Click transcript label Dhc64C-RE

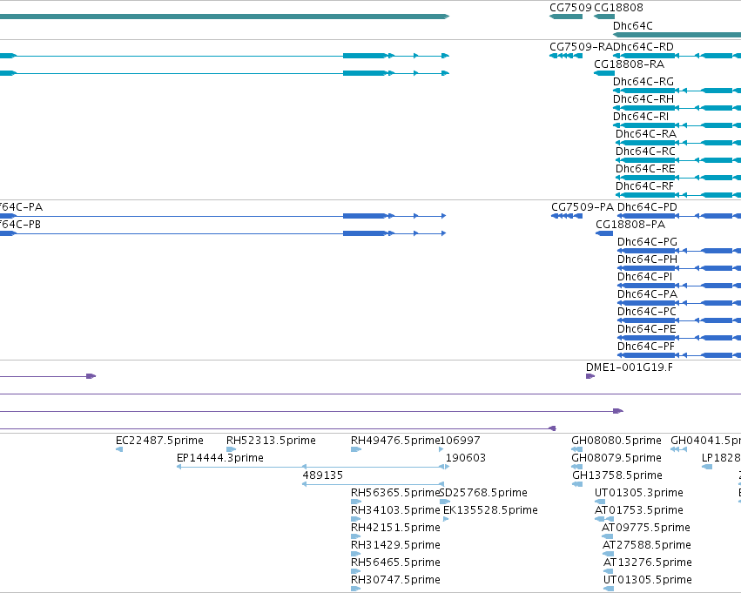[x=645, y=169]
